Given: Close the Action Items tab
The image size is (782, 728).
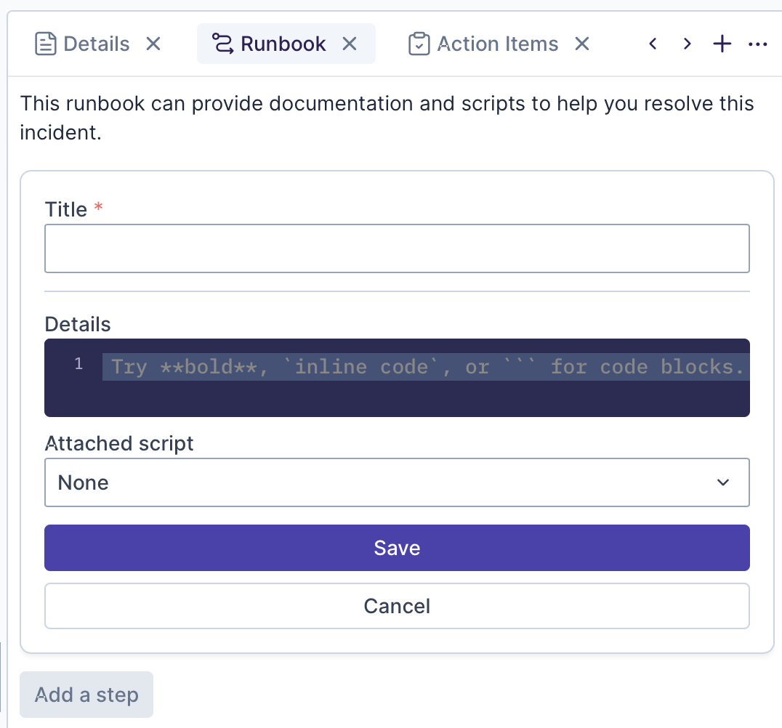Looking at the screenshot, I should pos(581,44).
